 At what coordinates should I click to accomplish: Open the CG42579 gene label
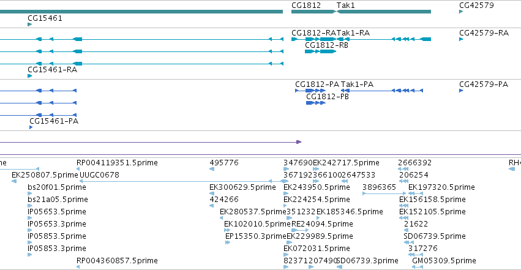[476, 6]
